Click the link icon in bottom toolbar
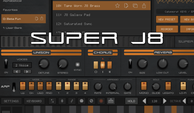 point(72,101)
